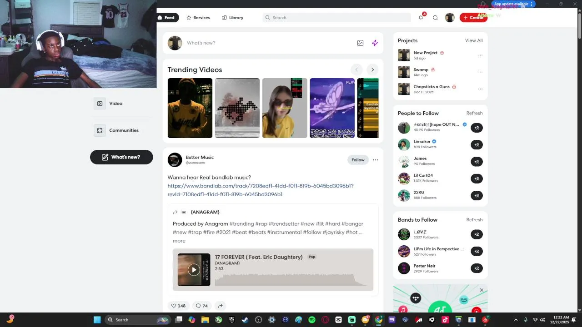
Task: Follow Bxtter Music
Action: [x=358, y=160]
